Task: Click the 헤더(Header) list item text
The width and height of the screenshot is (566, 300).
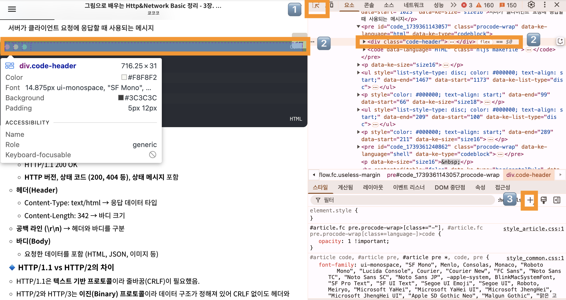Action: point(37,190)
